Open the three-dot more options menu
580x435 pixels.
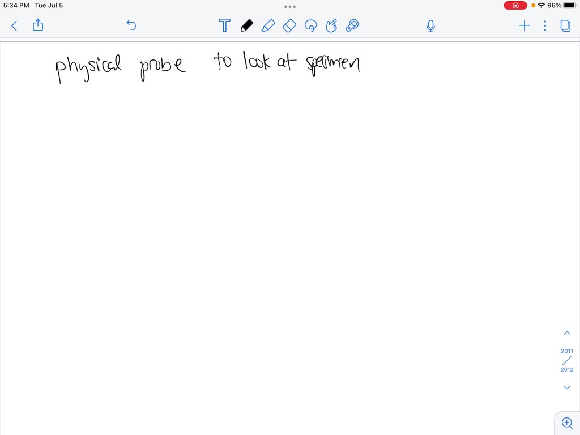coord(545,25)
